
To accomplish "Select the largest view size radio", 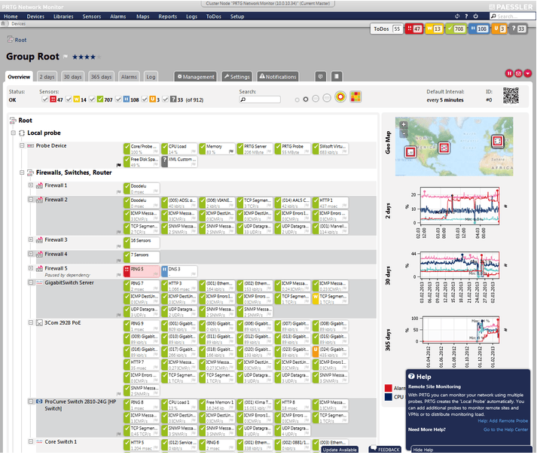I will (327, 98).
